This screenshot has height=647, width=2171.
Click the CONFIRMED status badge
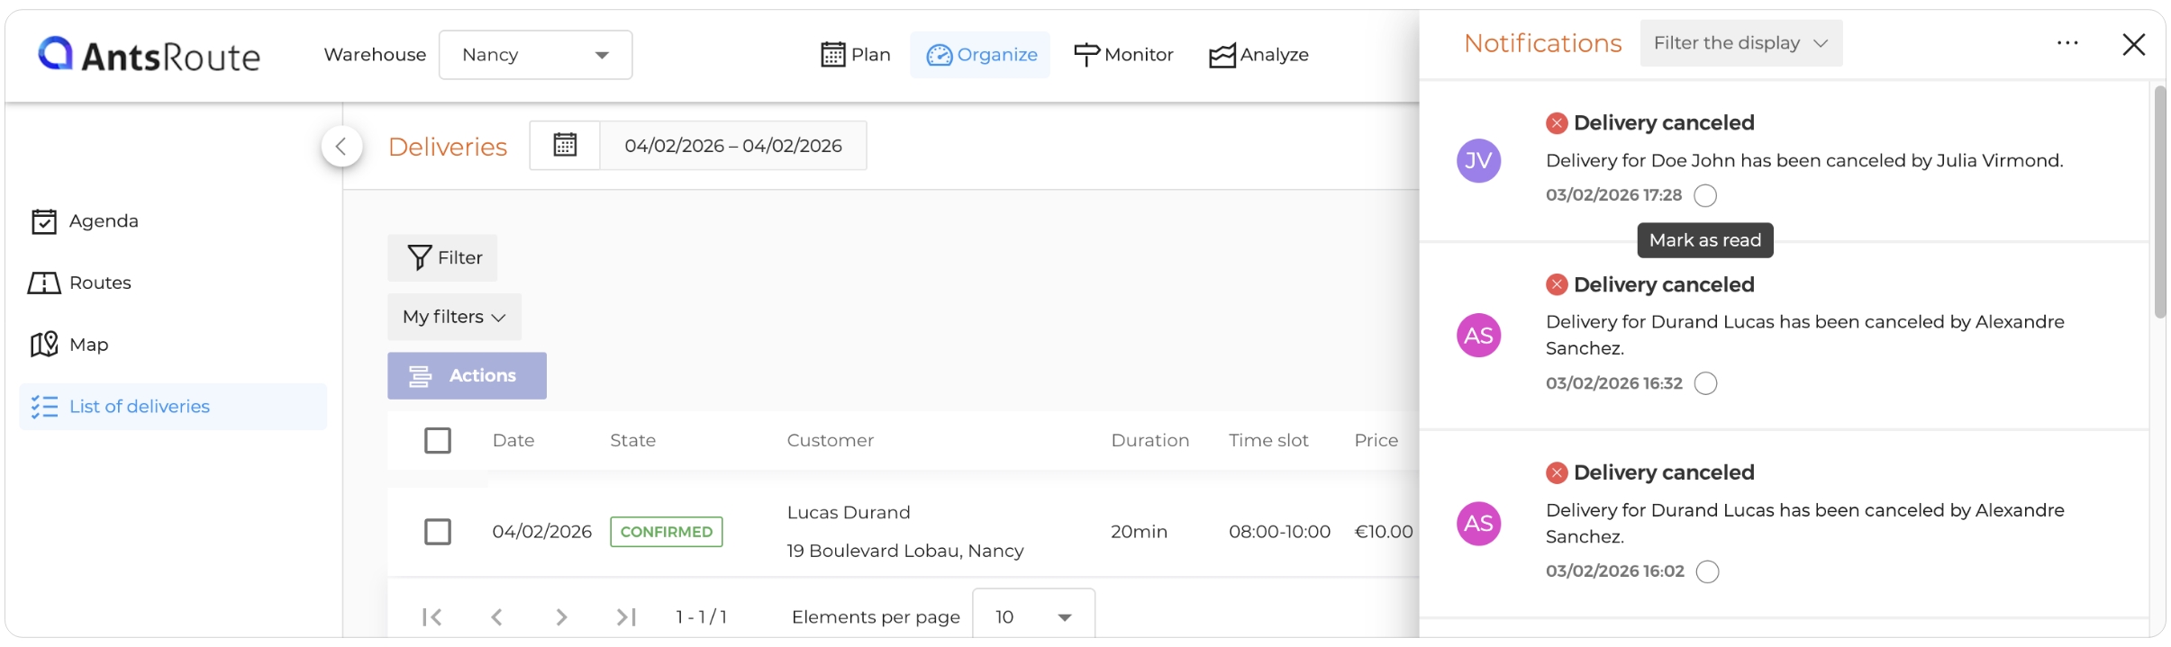(x=667, y=532)
